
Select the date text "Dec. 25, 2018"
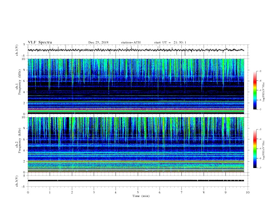pos(98,42)
